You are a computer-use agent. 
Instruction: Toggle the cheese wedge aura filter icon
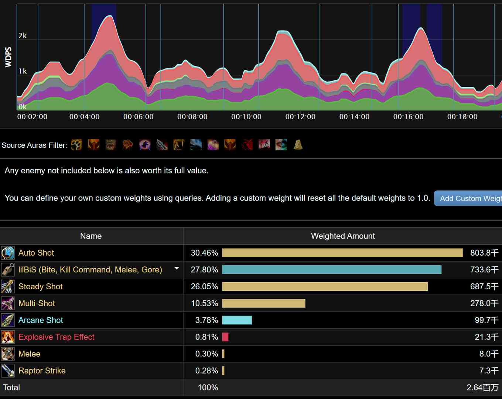(298, 144)
